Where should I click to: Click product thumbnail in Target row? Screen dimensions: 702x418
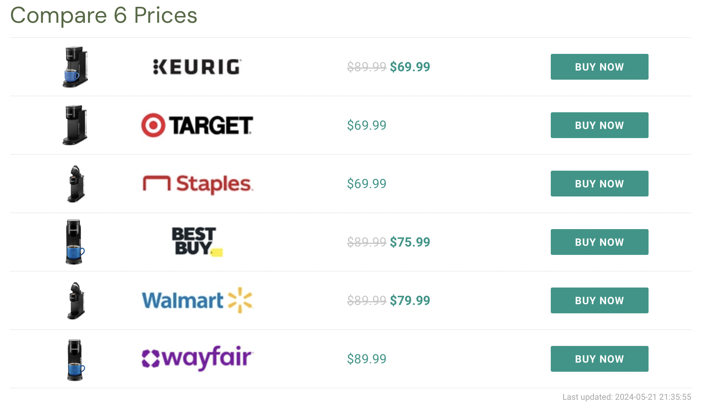tap(75, 125)
